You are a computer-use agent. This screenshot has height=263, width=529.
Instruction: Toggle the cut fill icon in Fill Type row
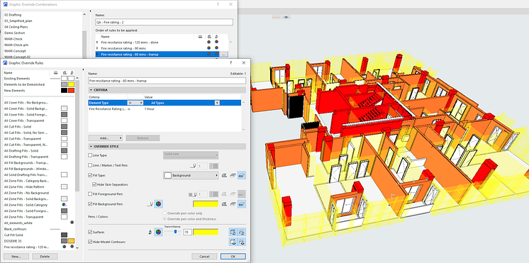224,175
